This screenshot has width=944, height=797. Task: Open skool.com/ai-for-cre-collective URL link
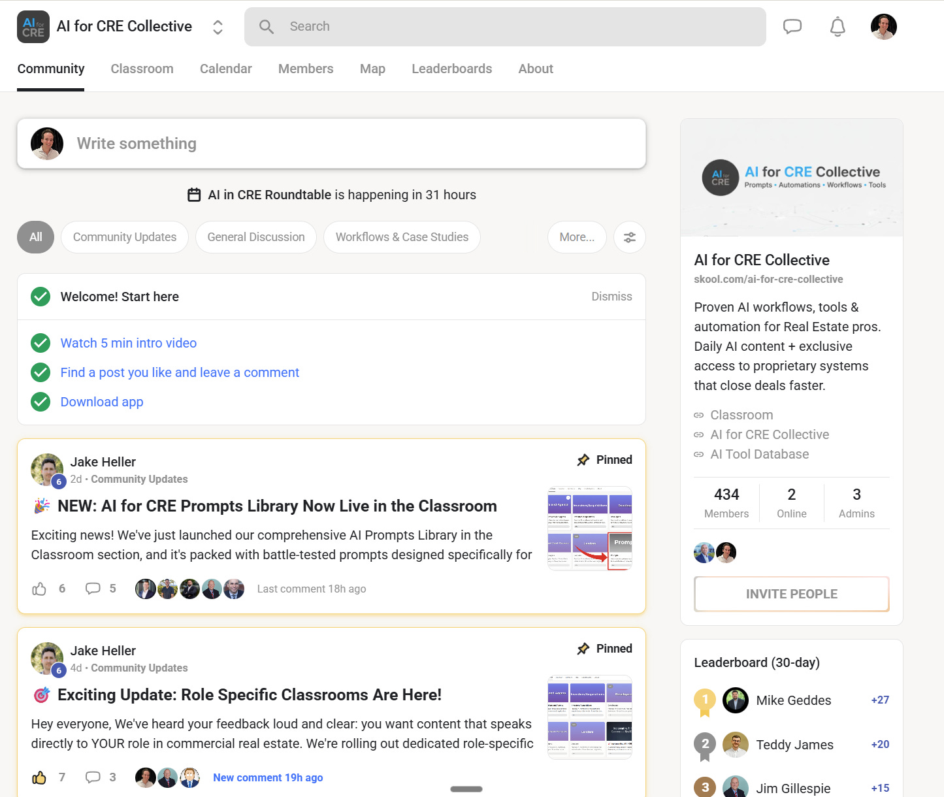point(768,279)
